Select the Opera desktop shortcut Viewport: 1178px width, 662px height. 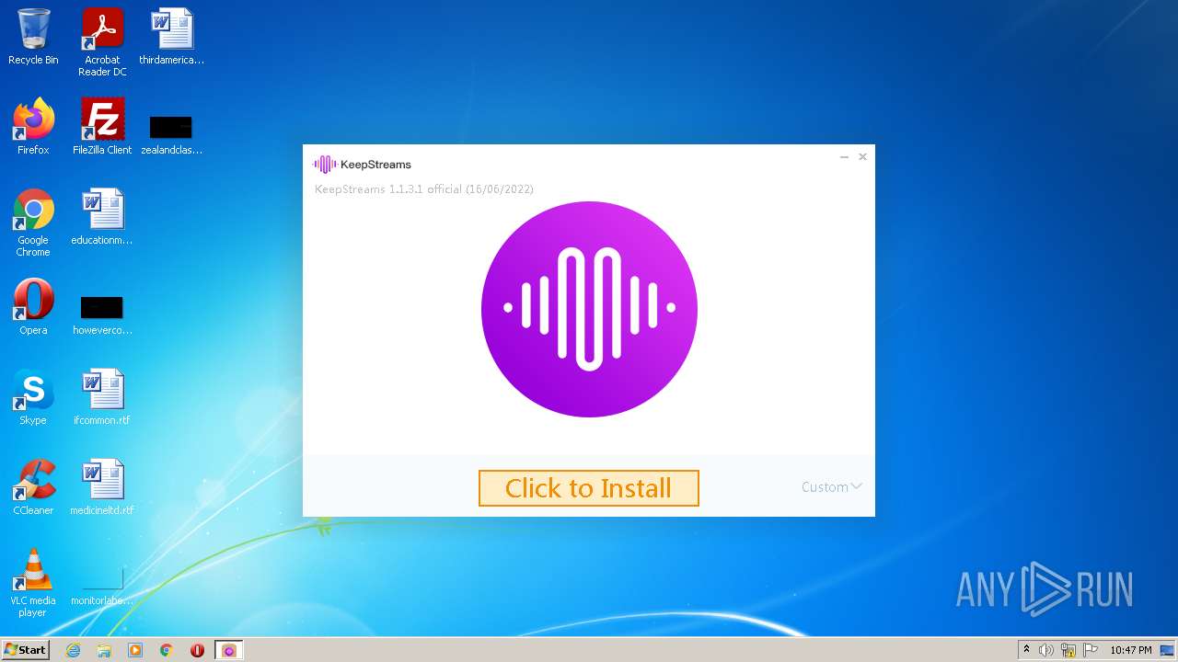[x=33, y=307]
